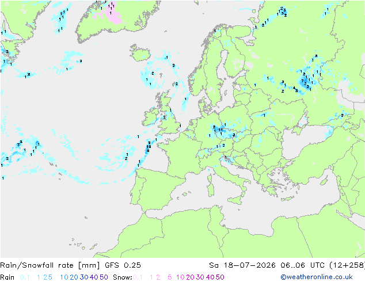Select the rain legend 0.1 color value
The height and width of the screenshot is (282, 365).
click(25, 277)
